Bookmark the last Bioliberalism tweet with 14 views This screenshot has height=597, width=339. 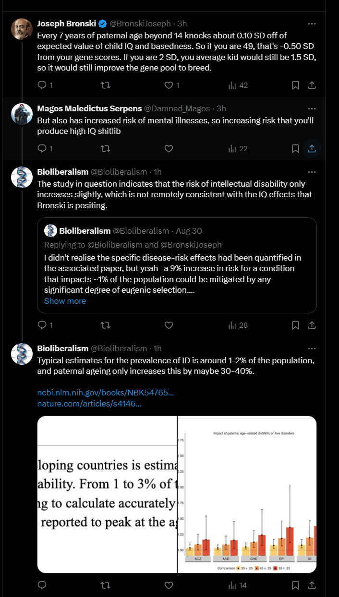click(296, 585)
